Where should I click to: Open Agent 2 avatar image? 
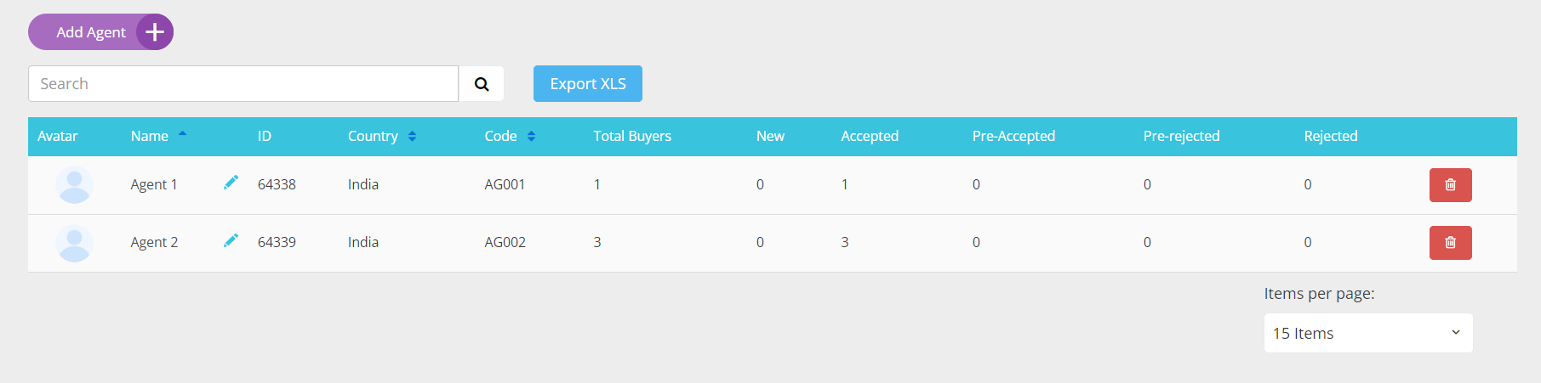point(75,243)
